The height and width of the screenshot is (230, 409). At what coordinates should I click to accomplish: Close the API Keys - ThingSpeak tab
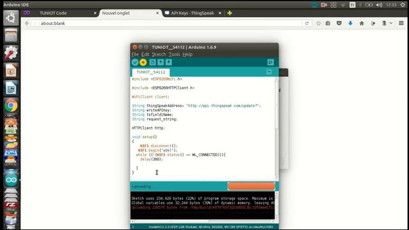click(220, 13)
